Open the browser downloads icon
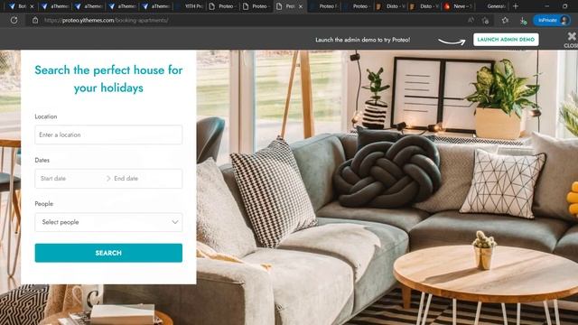Viewport: 578px width, 325px height. [523, 21]
